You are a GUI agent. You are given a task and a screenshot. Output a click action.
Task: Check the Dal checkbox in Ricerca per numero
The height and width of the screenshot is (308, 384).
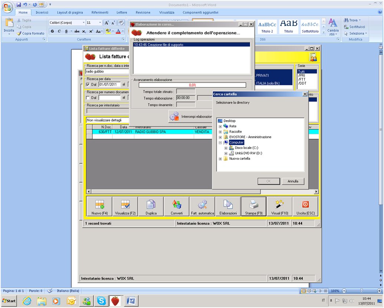coord(88,98)
